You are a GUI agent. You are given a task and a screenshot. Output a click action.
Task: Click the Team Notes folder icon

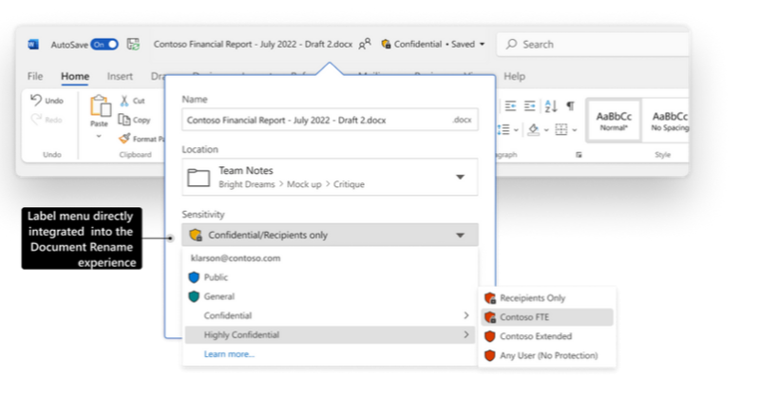199,178
